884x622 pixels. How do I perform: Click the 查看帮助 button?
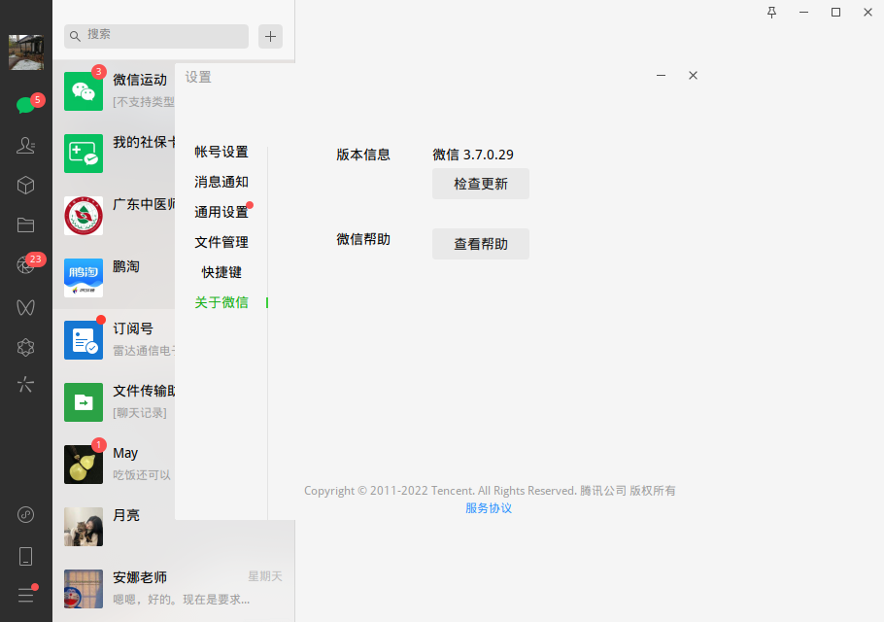point(481,244)
